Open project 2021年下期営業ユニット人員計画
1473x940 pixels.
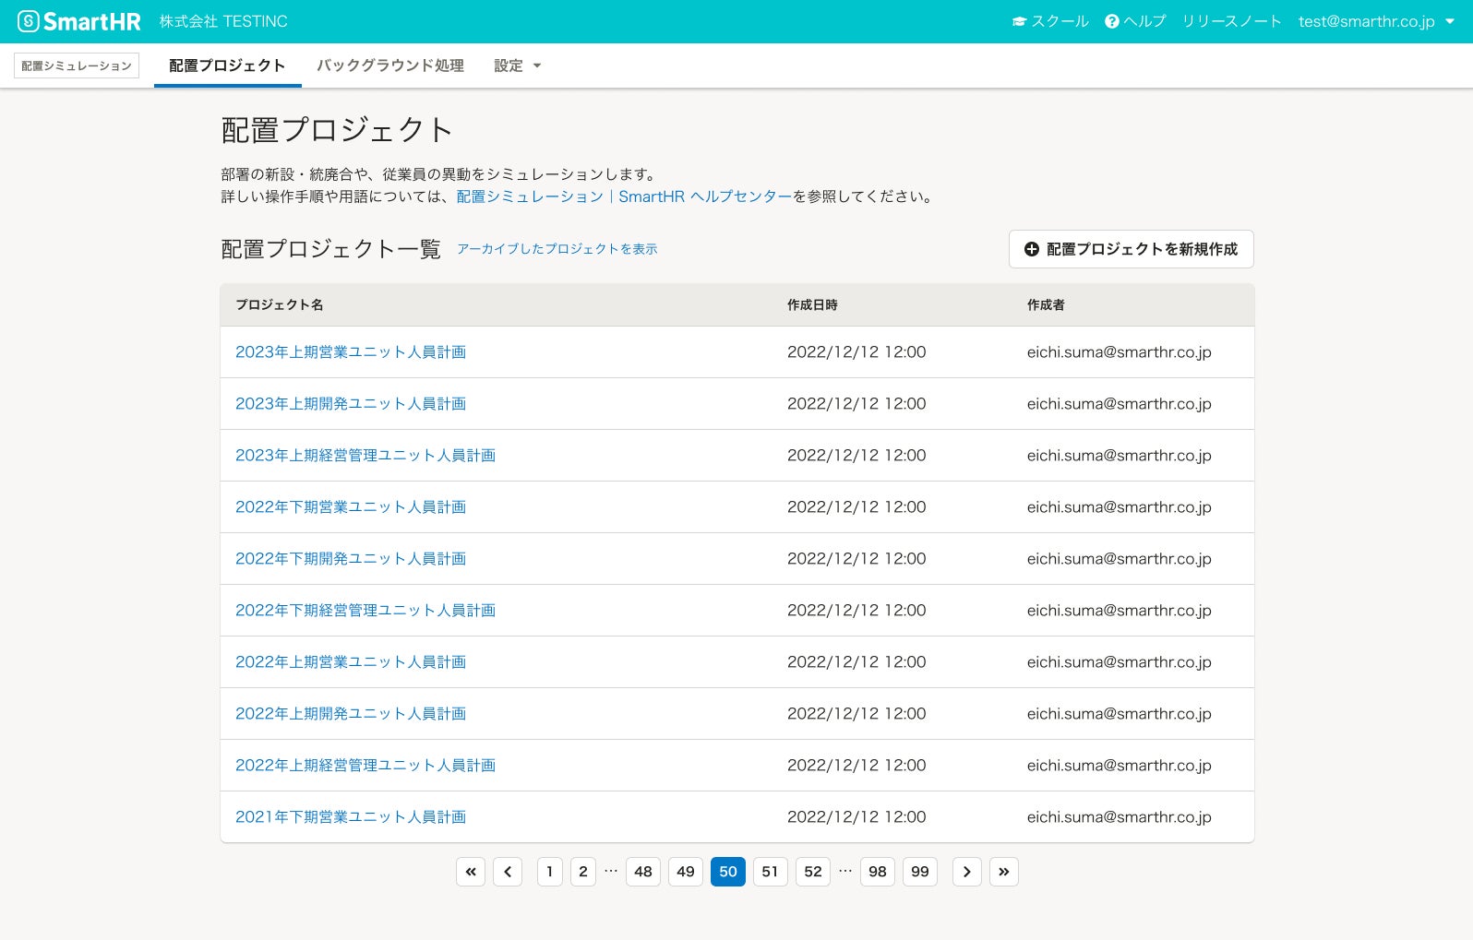tap(351, 817)
